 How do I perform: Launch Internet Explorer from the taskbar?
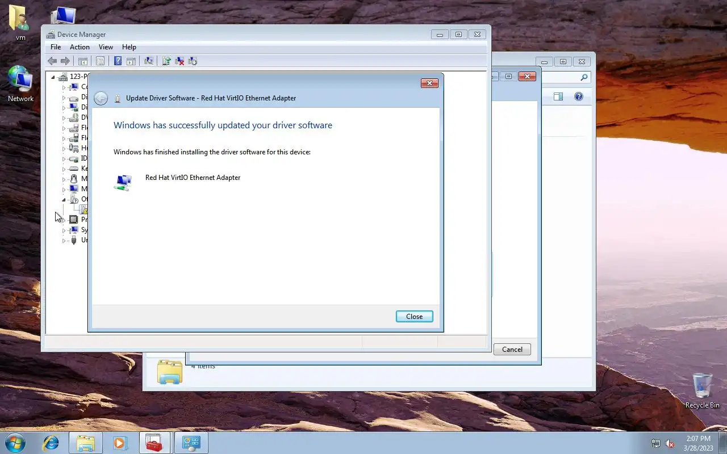click(x=51, y=443)
